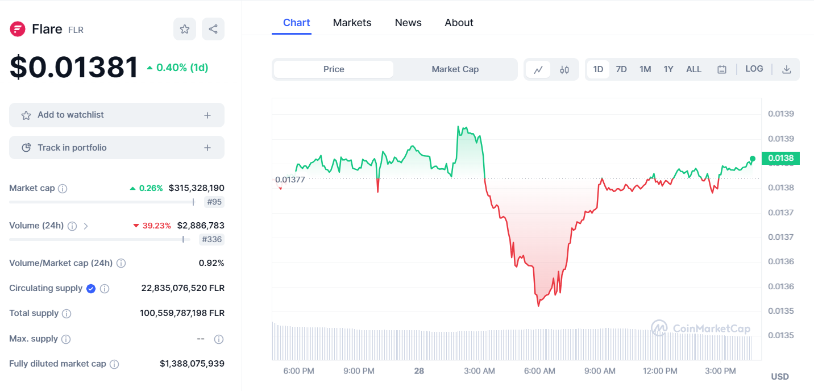Click the $315,328,190 market cap value
814x391 pixels.
tap(197, 188)
